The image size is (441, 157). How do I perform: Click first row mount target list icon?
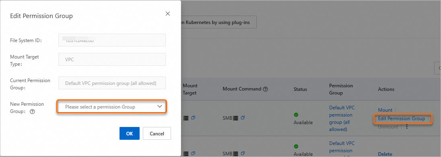point(185,118)
